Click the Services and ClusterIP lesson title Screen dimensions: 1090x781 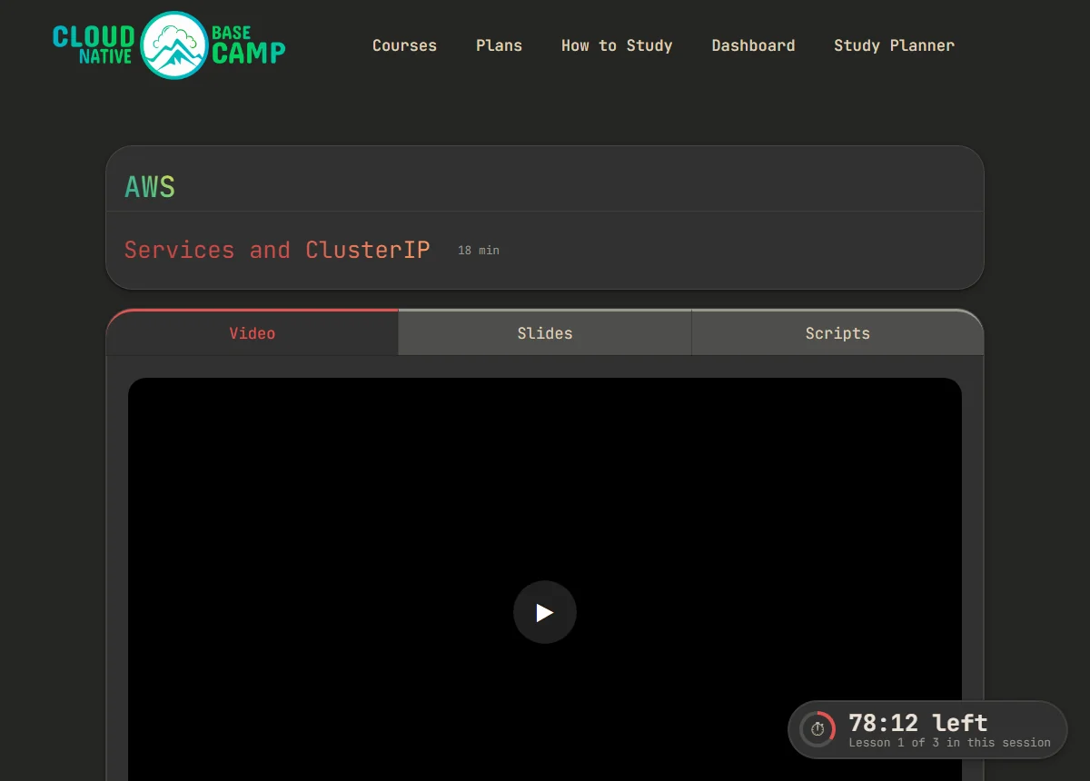[277, 250]
